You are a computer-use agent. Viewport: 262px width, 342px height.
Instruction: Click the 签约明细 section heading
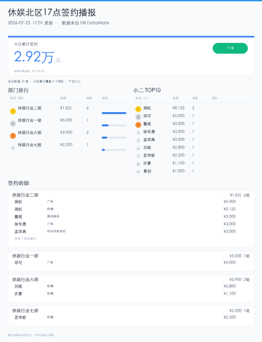coord(18,183)
